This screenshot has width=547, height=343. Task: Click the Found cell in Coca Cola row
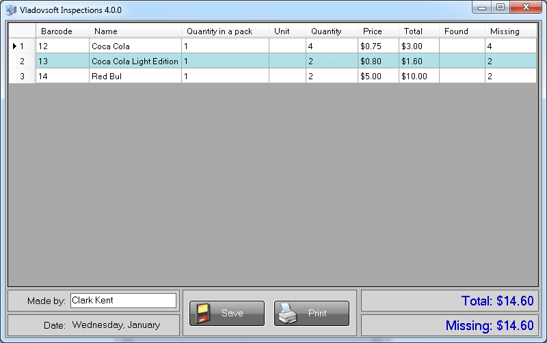coord(461,46)
